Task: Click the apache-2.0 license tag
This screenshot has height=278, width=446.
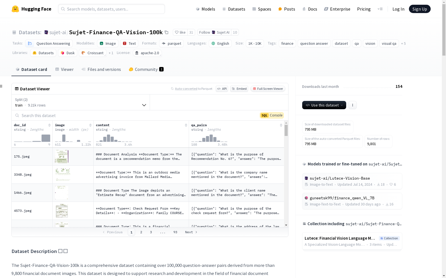Action: coord(147,53)
